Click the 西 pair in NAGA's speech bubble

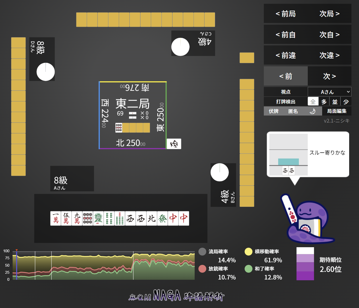pos(289,171)
